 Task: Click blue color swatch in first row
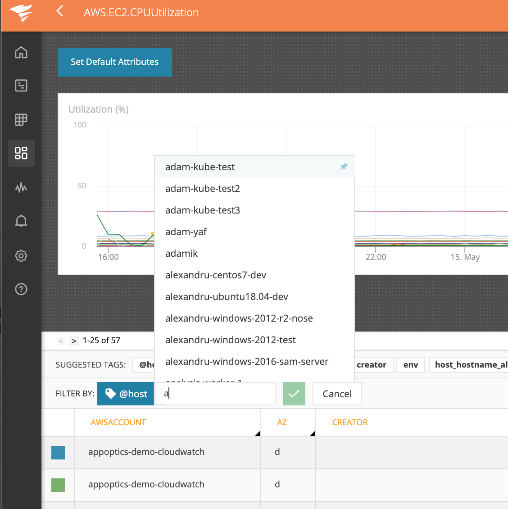[x=58, y=452]
